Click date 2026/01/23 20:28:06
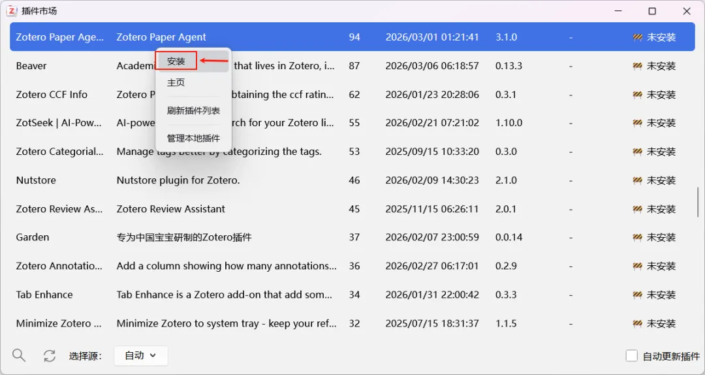This screenshot has width=705, height=375. pyautogui.click(x=432, y=95)
